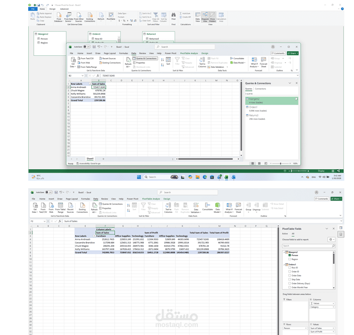Check the Order Date field checkbox
Screen dimensions: 354x335
click(x=290, y=275)
